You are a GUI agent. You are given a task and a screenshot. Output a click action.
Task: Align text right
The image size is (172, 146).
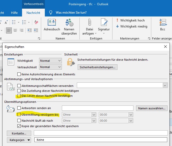21,30
